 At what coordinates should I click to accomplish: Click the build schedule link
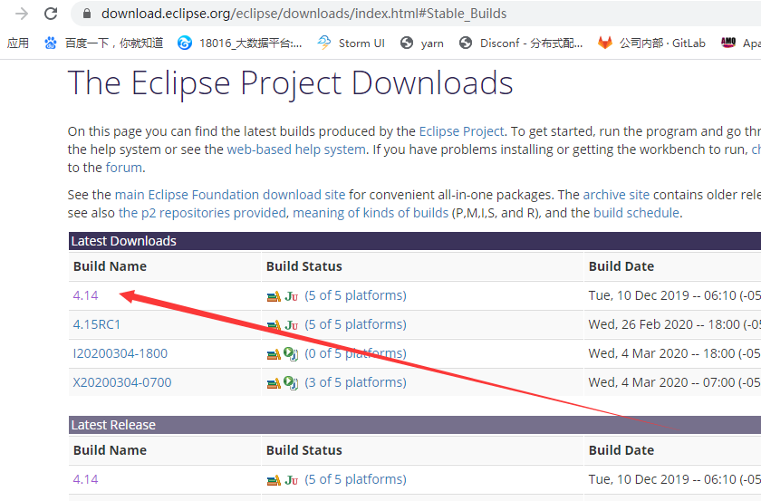pyautogui.click(x=636, y=213)
